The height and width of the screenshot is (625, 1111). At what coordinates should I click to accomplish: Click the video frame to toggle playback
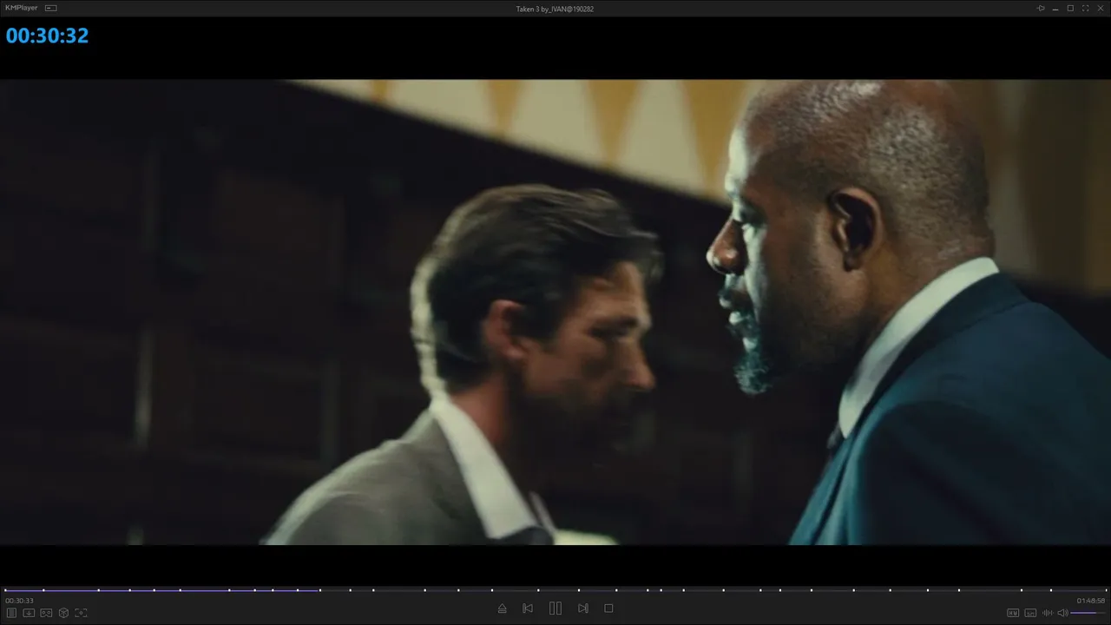(x=555, y=312)
